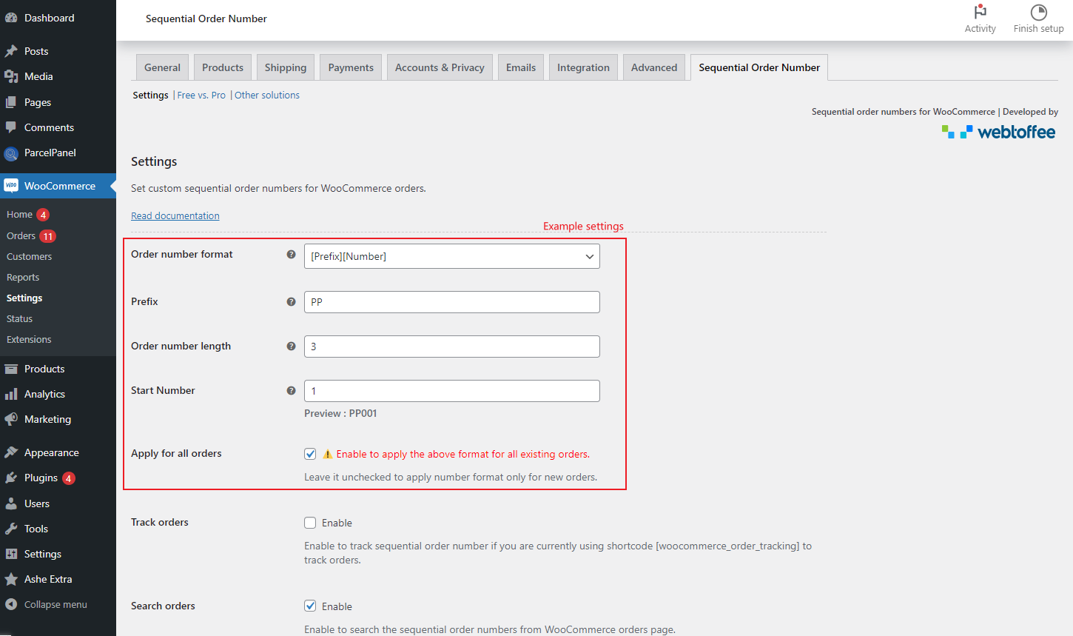Viewport: 1073px width, 636px height.
Task: Click the Comments bubble icon
Action: 11,127
